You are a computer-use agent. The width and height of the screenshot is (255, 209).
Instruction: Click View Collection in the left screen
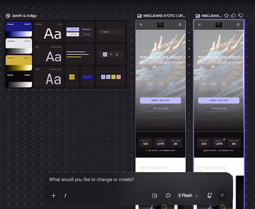tap(160, 108)
